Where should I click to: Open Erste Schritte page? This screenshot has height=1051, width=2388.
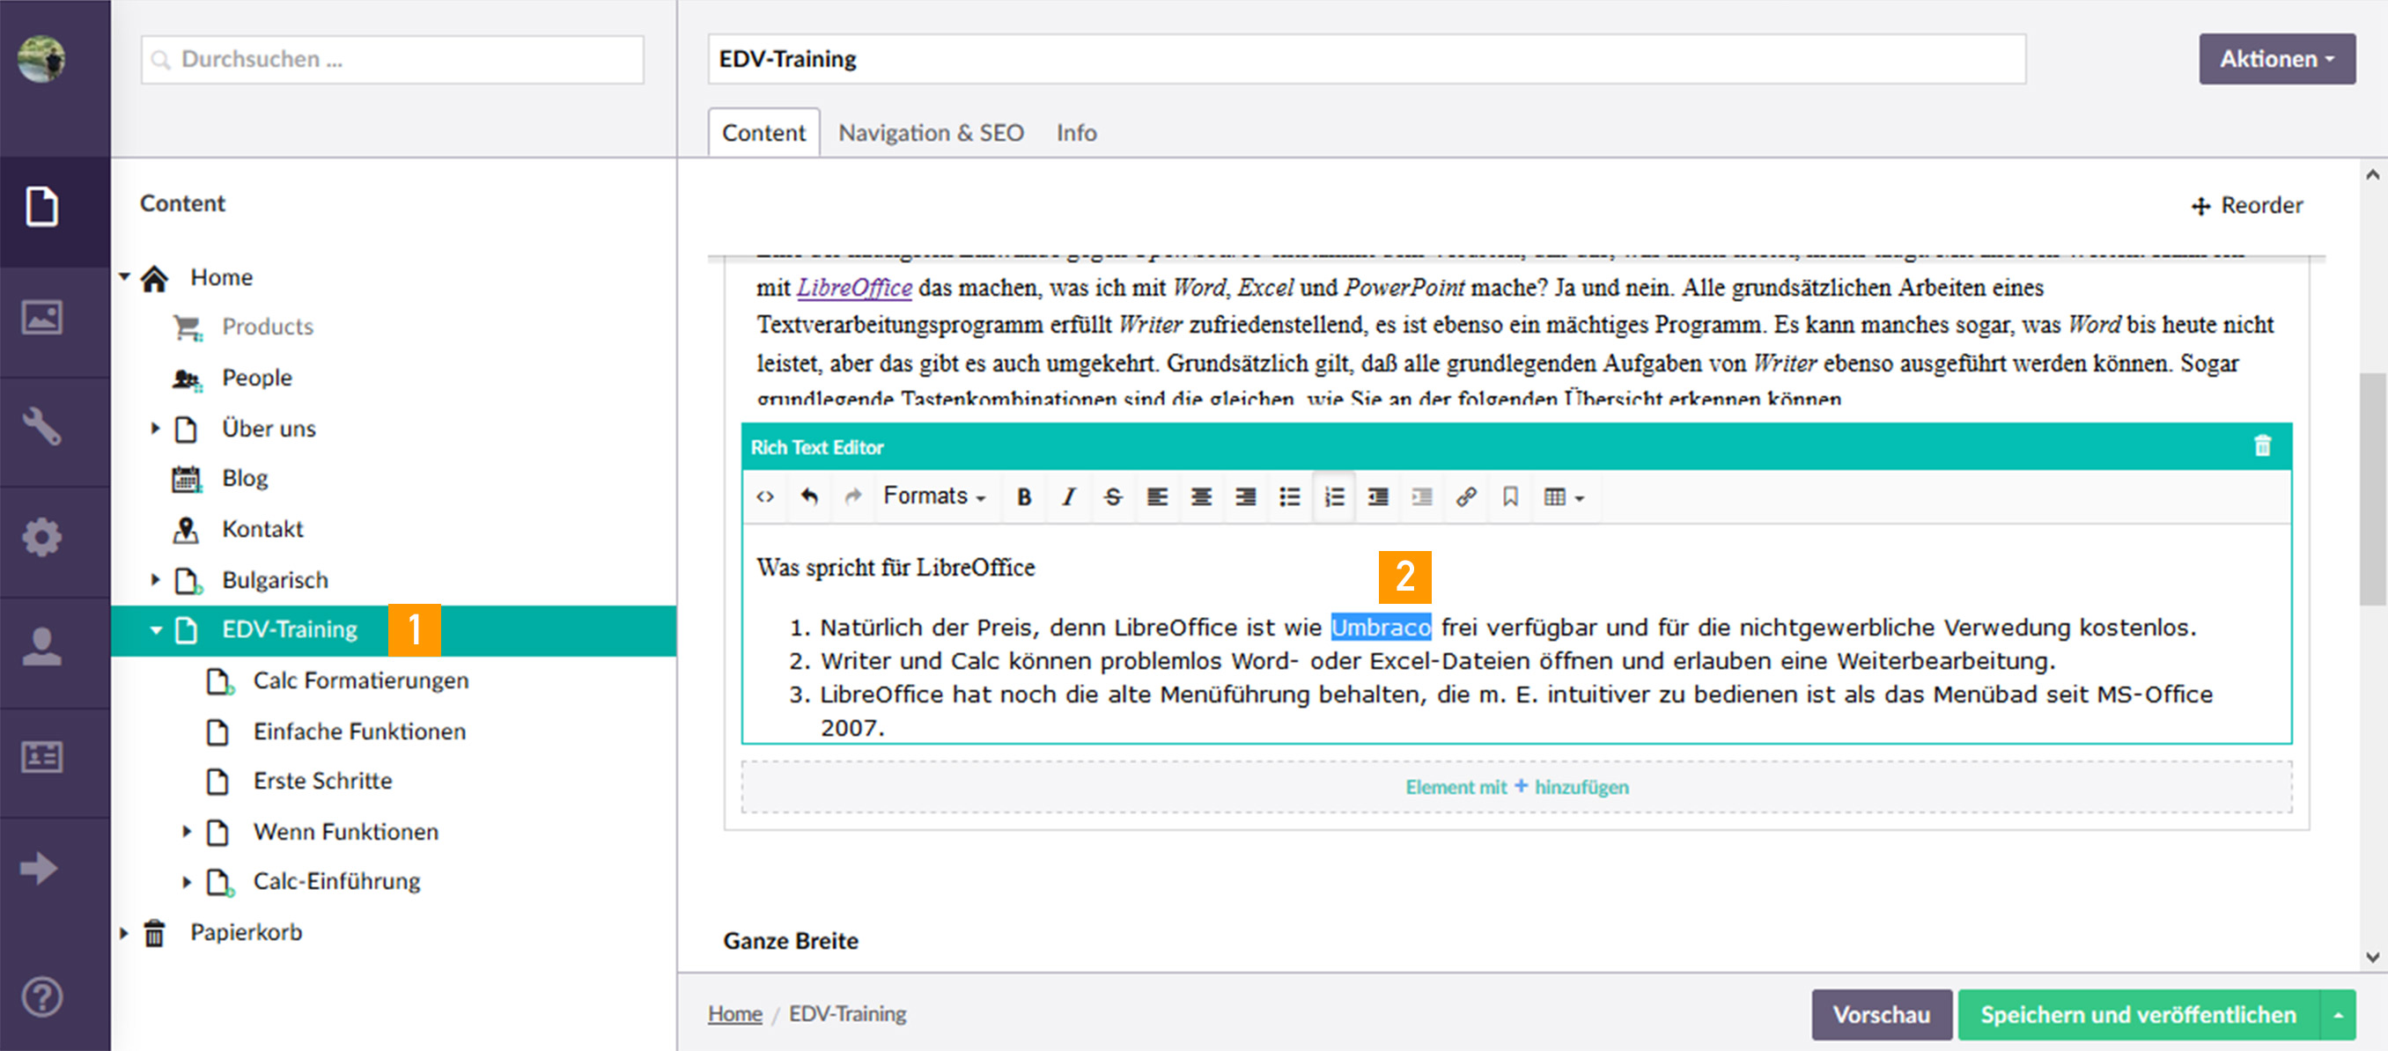coord(322,781)
